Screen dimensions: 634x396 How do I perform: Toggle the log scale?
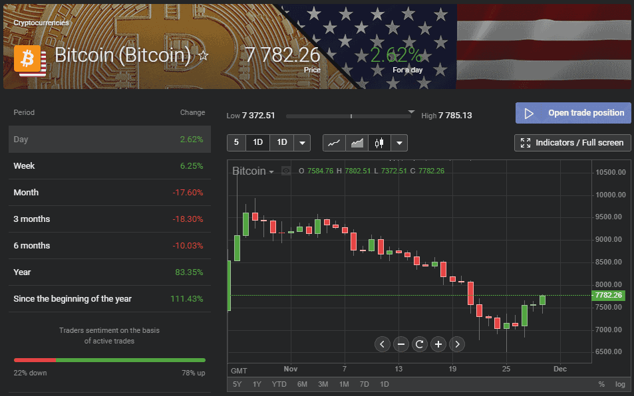click(620, 384)
